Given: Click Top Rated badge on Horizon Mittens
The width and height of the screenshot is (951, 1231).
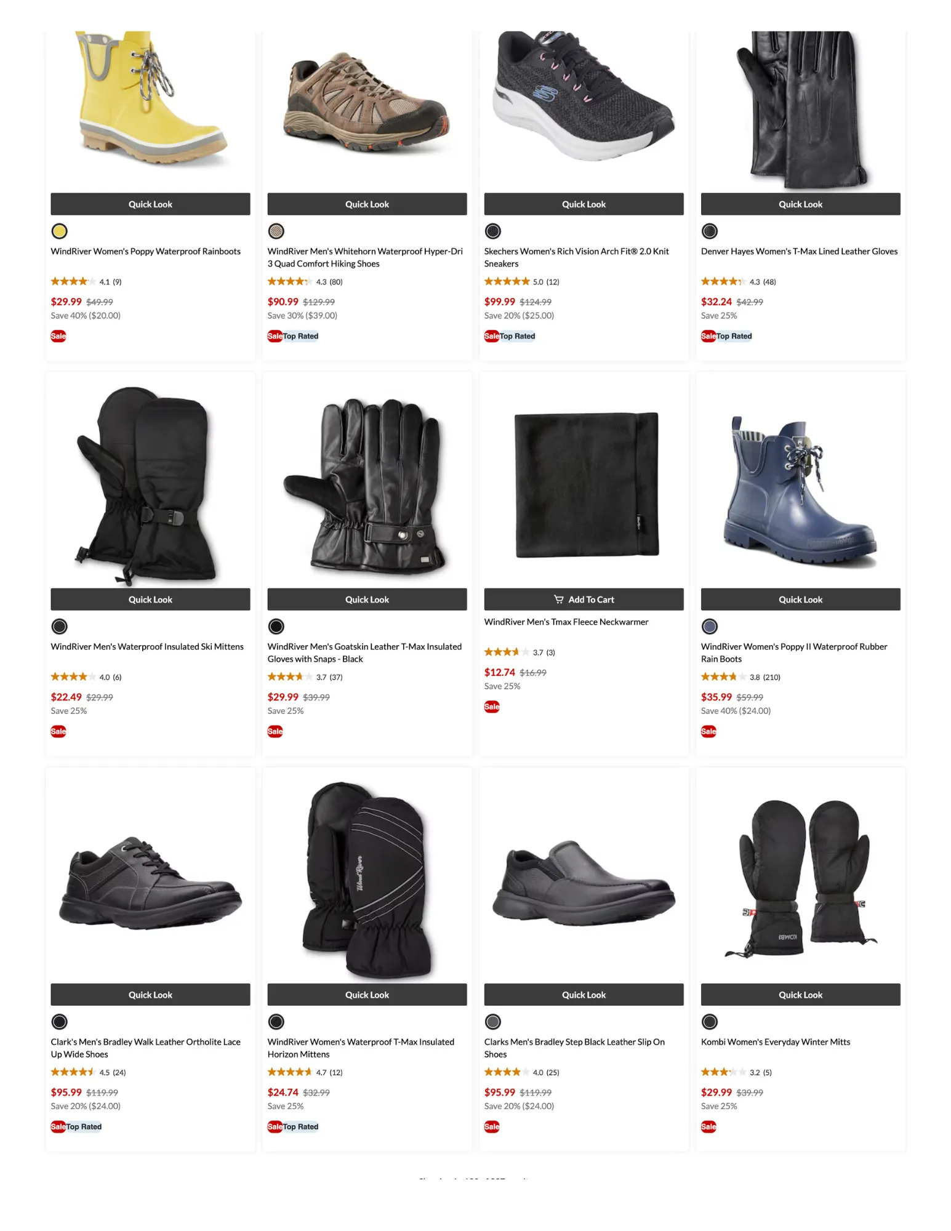Looking at the screenshot, I should 300,1126.
